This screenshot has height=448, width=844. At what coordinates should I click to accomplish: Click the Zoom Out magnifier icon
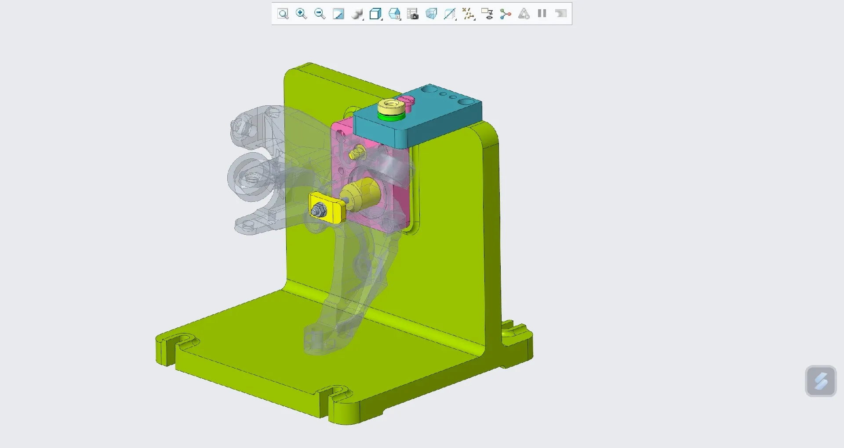[x=320, y=14]
